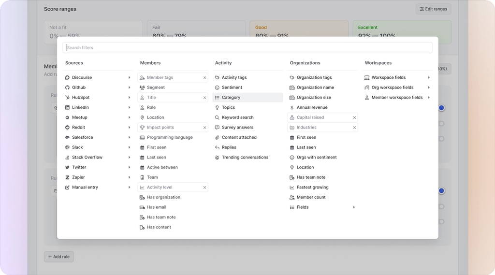Select the Orgs with sentiment filter
Image resolution: width=495 pixels, height=275 pixels.
[322, 157]
